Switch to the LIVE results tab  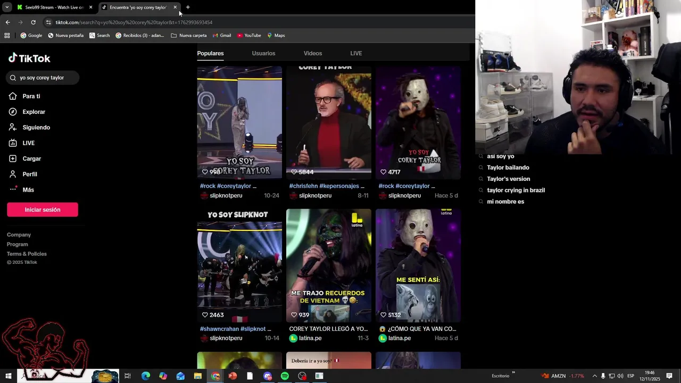356,53
